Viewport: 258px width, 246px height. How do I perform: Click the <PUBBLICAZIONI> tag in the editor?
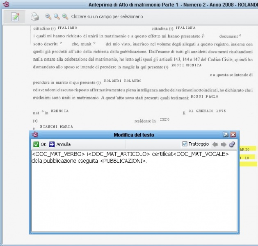[x=123, y=161]
